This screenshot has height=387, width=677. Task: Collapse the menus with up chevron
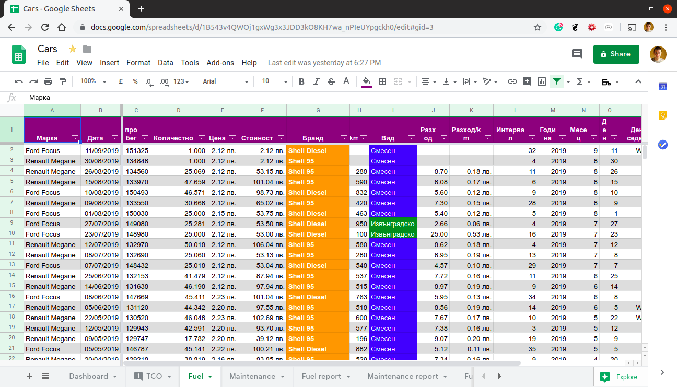point(638,81)
